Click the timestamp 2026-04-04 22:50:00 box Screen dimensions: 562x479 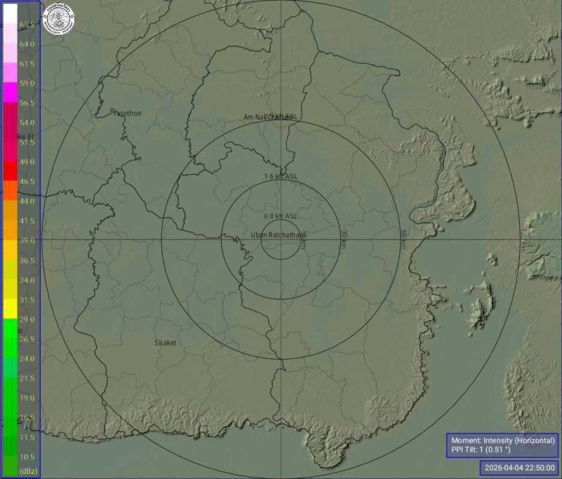tap(520, 468)
